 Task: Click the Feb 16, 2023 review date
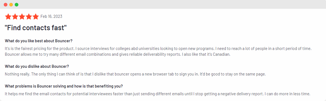pyautogui.click(x=51, y=16)
